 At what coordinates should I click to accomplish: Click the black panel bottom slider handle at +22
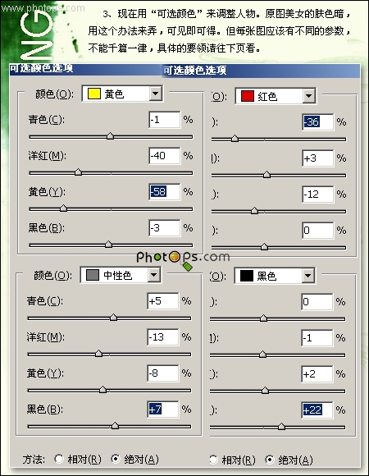tap(281, 427)
